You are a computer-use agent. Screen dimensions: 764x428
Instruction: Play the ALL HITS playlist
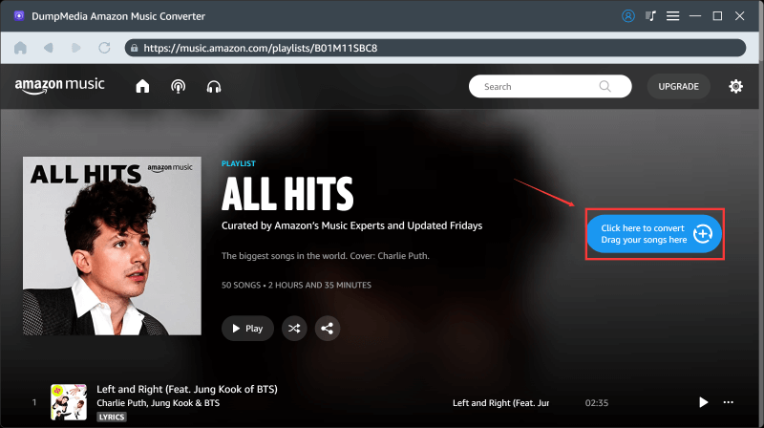[x=247, y=328]
